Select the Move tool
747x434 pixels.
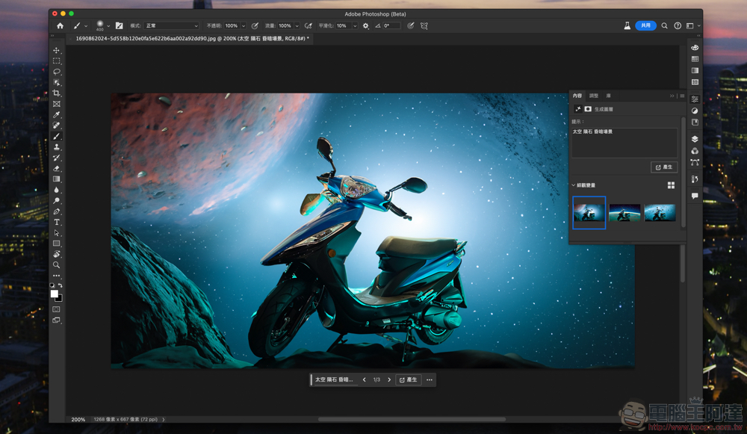point(57,51)
